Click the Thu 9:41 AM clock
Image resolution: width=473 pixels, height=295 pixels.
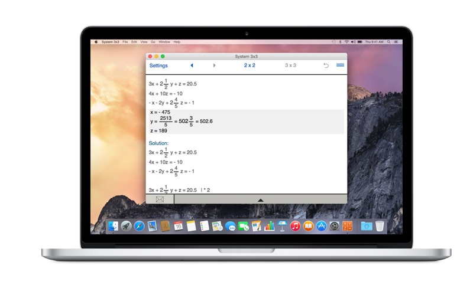(374, 42)
